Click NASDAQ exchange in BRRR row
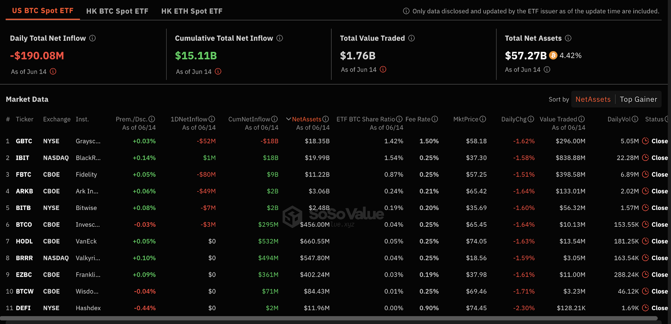The image size is (671, 324). [56, 258]
